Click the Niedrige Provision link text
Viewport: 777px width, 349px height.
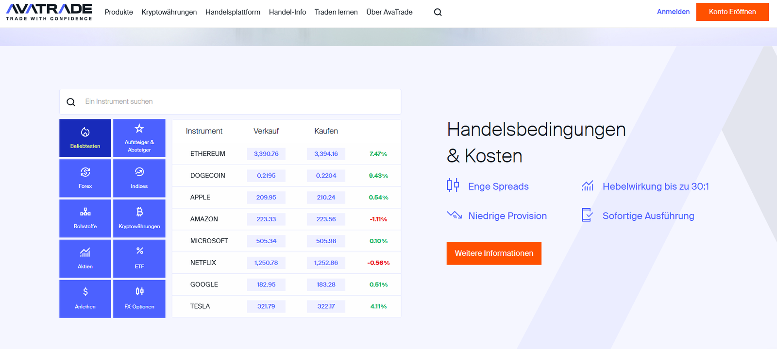tap(507, 216)
